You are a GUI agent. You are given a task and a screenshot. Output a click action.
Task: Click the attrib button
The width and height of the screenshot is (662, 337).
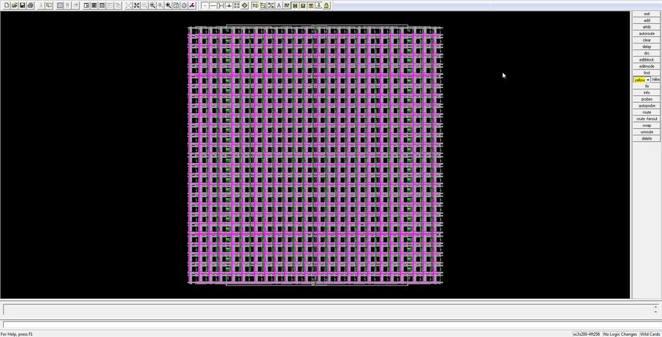(x=646, y=27)
